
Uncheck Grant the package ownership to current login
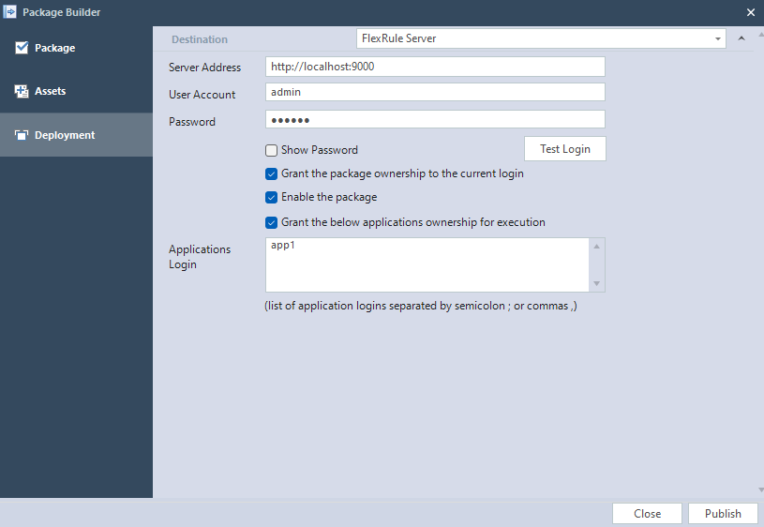[x=272, y=173]
